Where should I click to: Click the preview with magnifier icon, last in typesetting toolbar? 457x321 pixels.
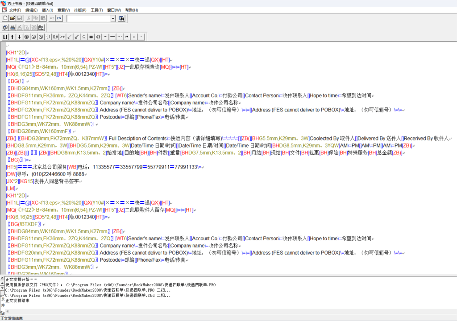pyautogui.click(x=41, y=28)
